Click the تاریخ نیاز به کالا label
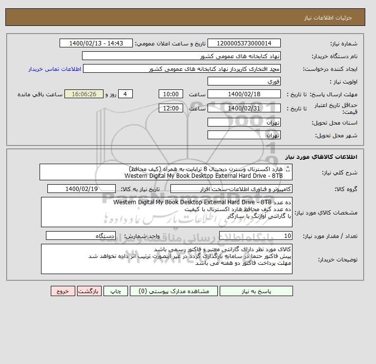This screenshot has height=364, width=376. click(x=140, y=189)
